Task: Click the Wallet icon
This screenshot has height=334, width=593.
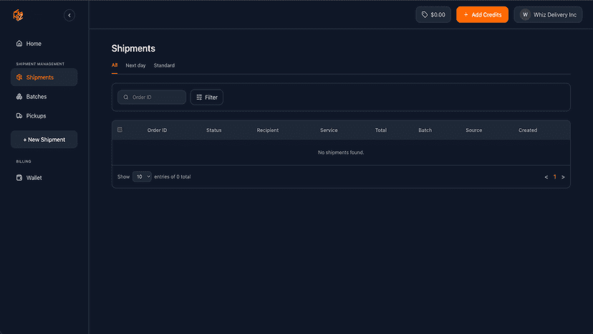Action: point(19,178)
